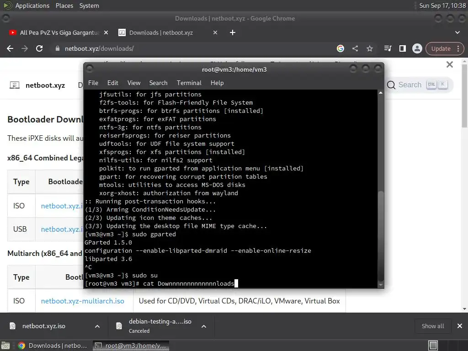Click the workspace switcher square

point(433,346)
